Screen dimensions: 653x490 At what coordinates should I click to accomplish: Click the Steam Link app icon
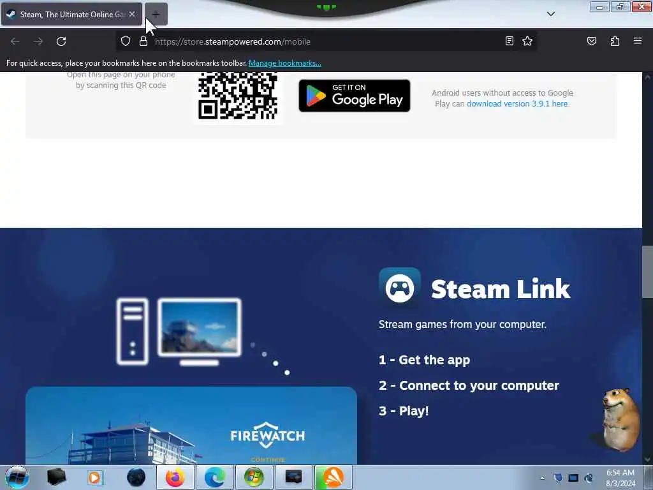tap(400, 288)
